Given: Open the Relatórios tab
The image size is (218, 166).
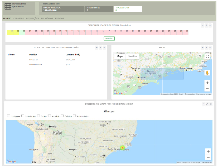Looking at the screenshot, I should 47,19.
